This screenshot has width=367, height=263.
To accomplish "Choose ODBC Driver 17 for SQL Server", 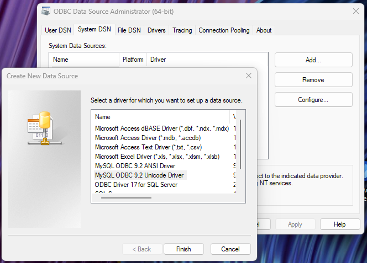I will (x=136, y=185).
